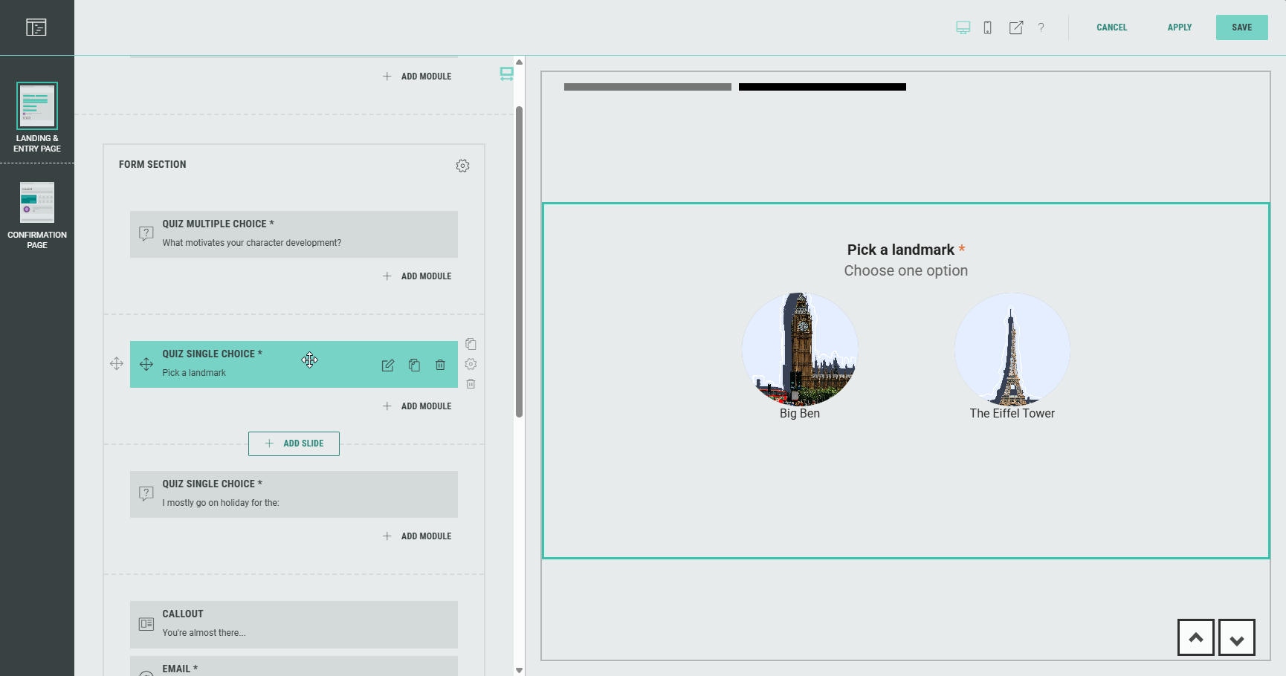
Task: Open slide settings gear beside selected module
Action: tap(471, 364)
